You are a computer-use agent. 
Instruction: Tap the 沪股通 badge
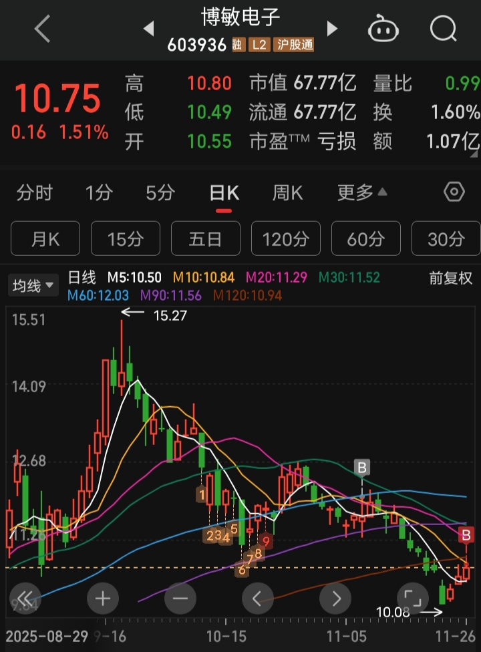click(x=293, y=45)
